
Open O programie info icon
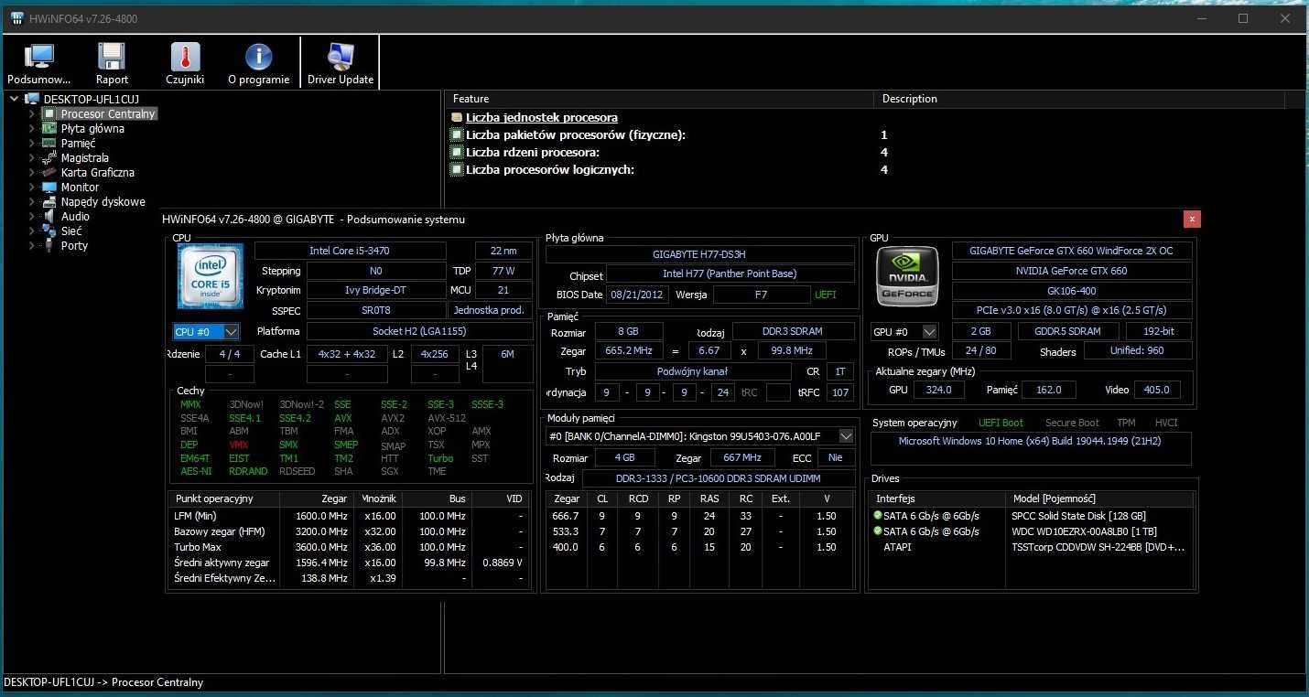[x=258, y=57]
